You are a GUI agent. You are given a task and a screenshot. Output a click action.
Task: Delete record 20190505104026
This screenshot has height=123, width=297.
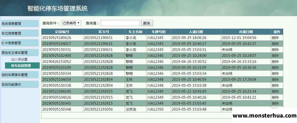[275, 97]
